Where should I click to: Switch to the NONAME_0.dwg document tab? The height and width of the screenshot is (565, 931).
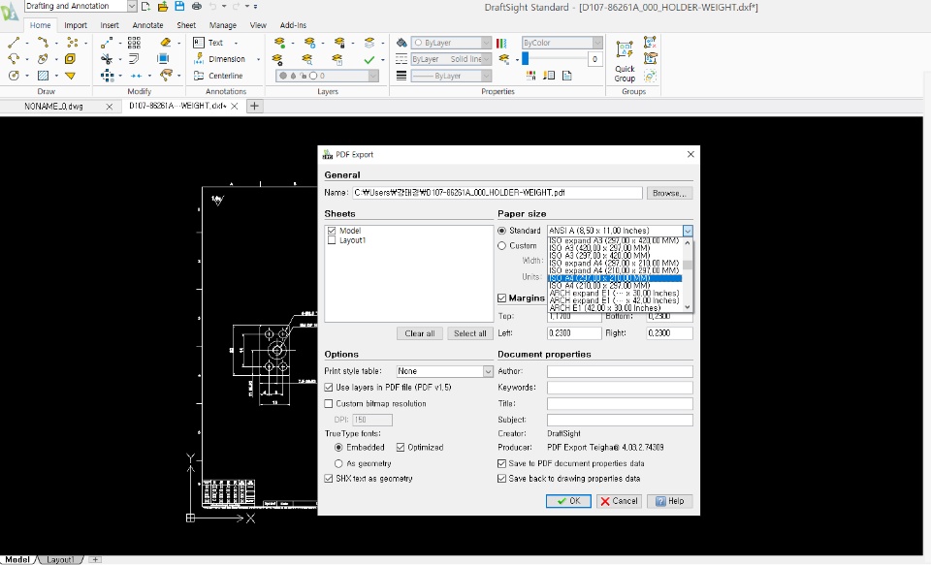(54, 107)
